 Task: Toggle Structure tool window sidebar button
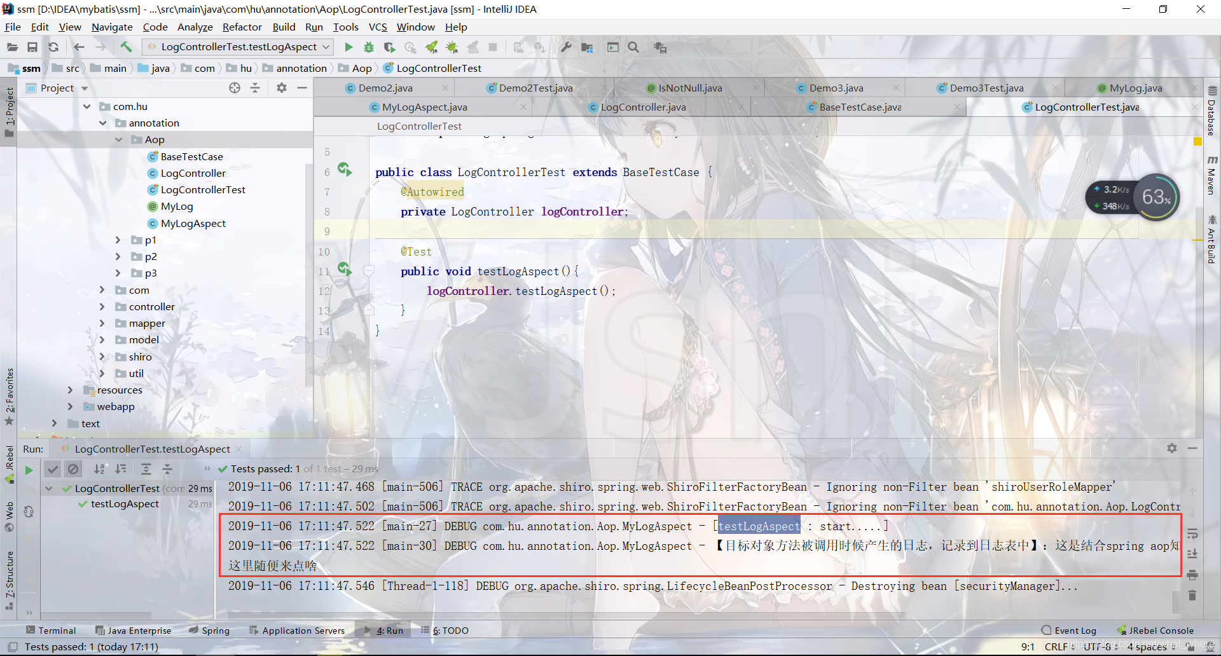pos(9,580)
